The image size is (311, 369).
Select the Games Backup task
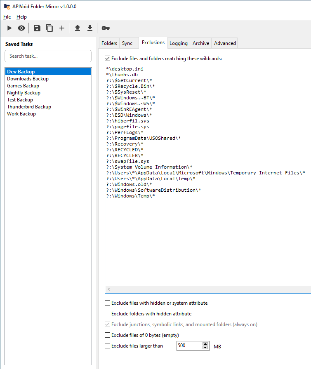(x=48, y=86)
